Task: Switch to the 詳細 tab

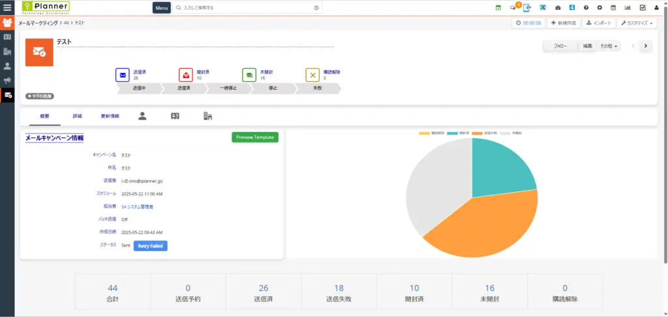Action: click(x=78, y=116)
